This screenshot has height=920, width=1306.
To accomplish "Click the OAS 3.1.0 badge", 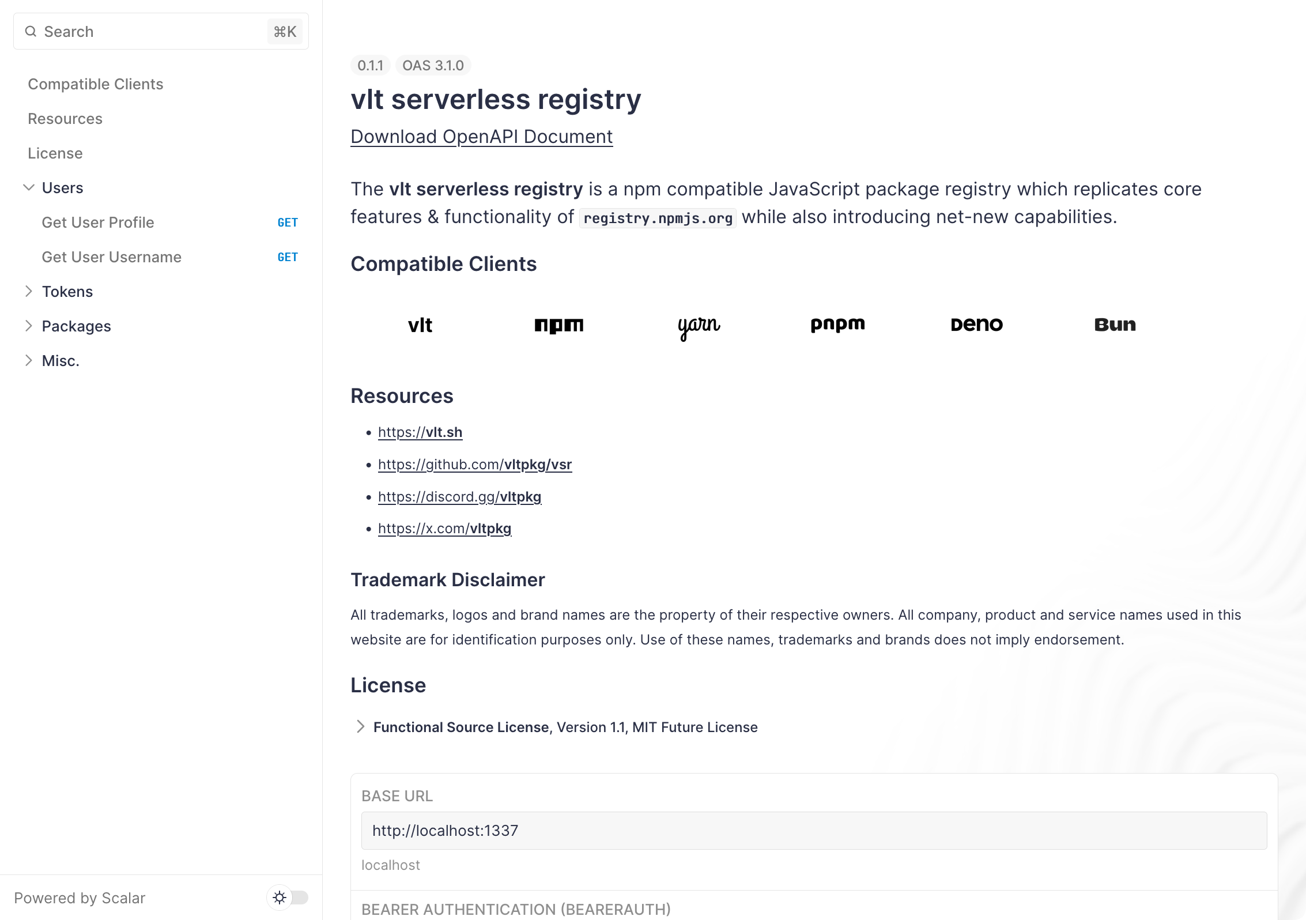I will coord(433,65).
